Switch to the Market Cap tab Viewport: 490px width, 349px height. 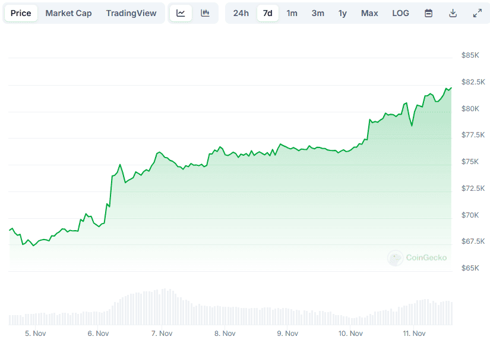68,13
